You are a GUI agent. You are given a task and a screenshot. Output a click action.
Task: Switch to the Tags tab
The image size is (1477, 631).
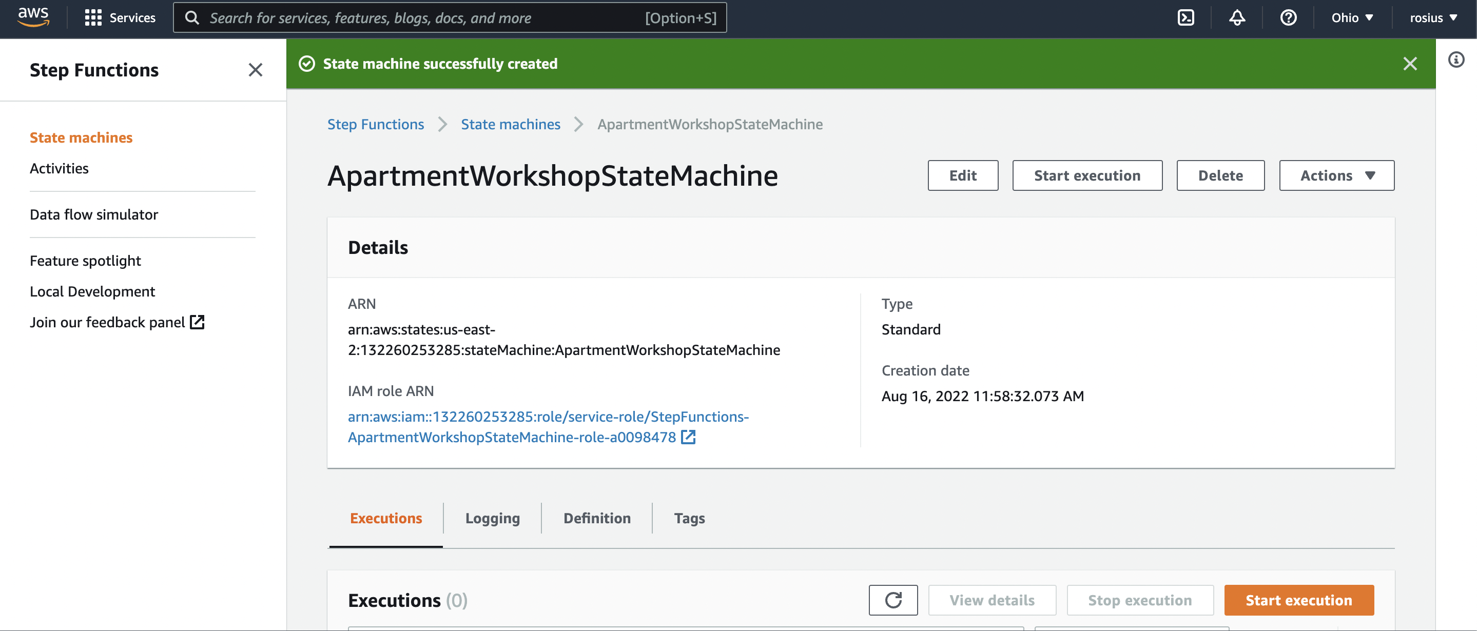tap(689, 518)
